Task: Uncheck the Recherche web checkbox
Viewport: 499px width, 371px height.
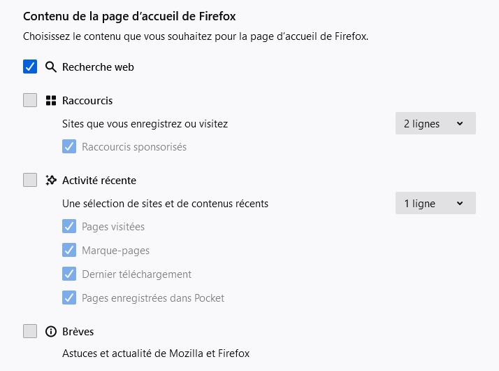Action: pyautogui.click(x=30, y=67)
